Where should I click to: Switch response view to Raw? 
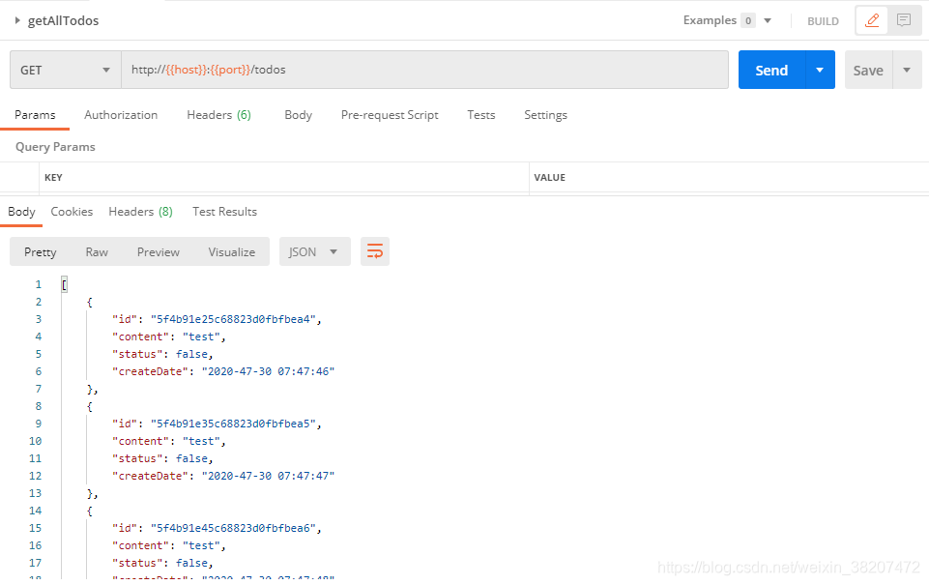point(96,250)
